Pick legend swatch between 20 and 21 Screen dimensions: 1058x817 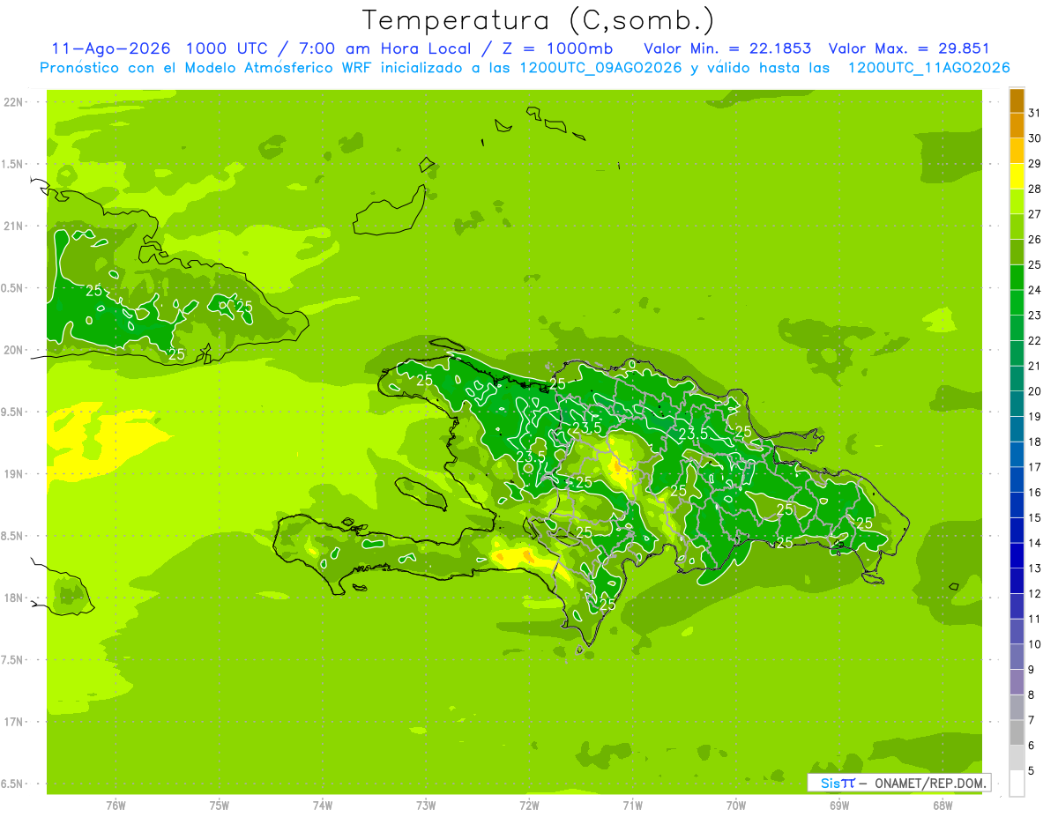[x=1017, y=379]
